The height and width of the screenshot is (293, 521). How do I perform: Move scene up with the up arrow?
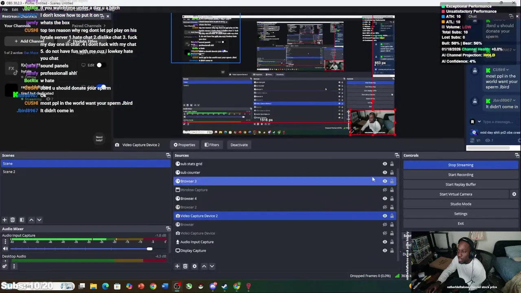tap(31, 220)
